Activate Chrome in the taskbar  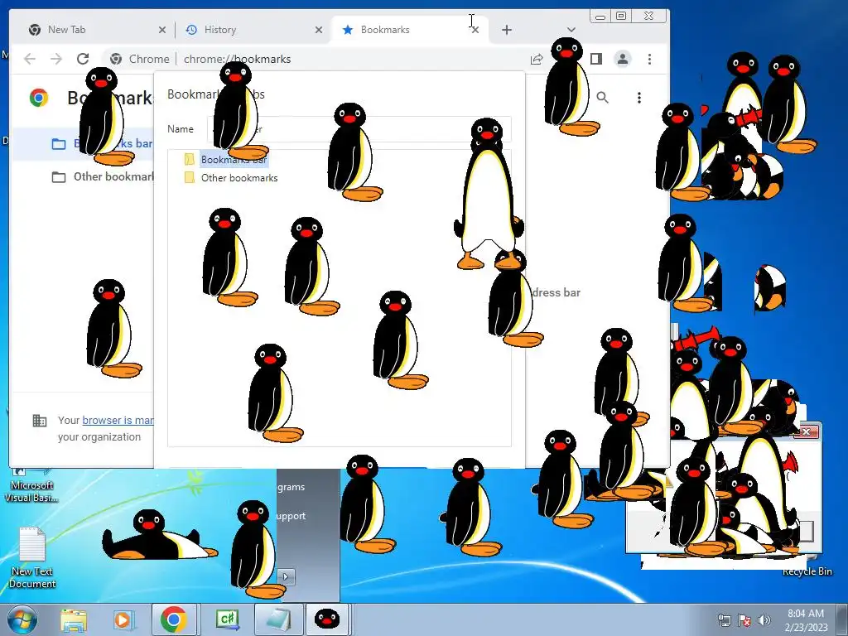(x=174, y=619)
